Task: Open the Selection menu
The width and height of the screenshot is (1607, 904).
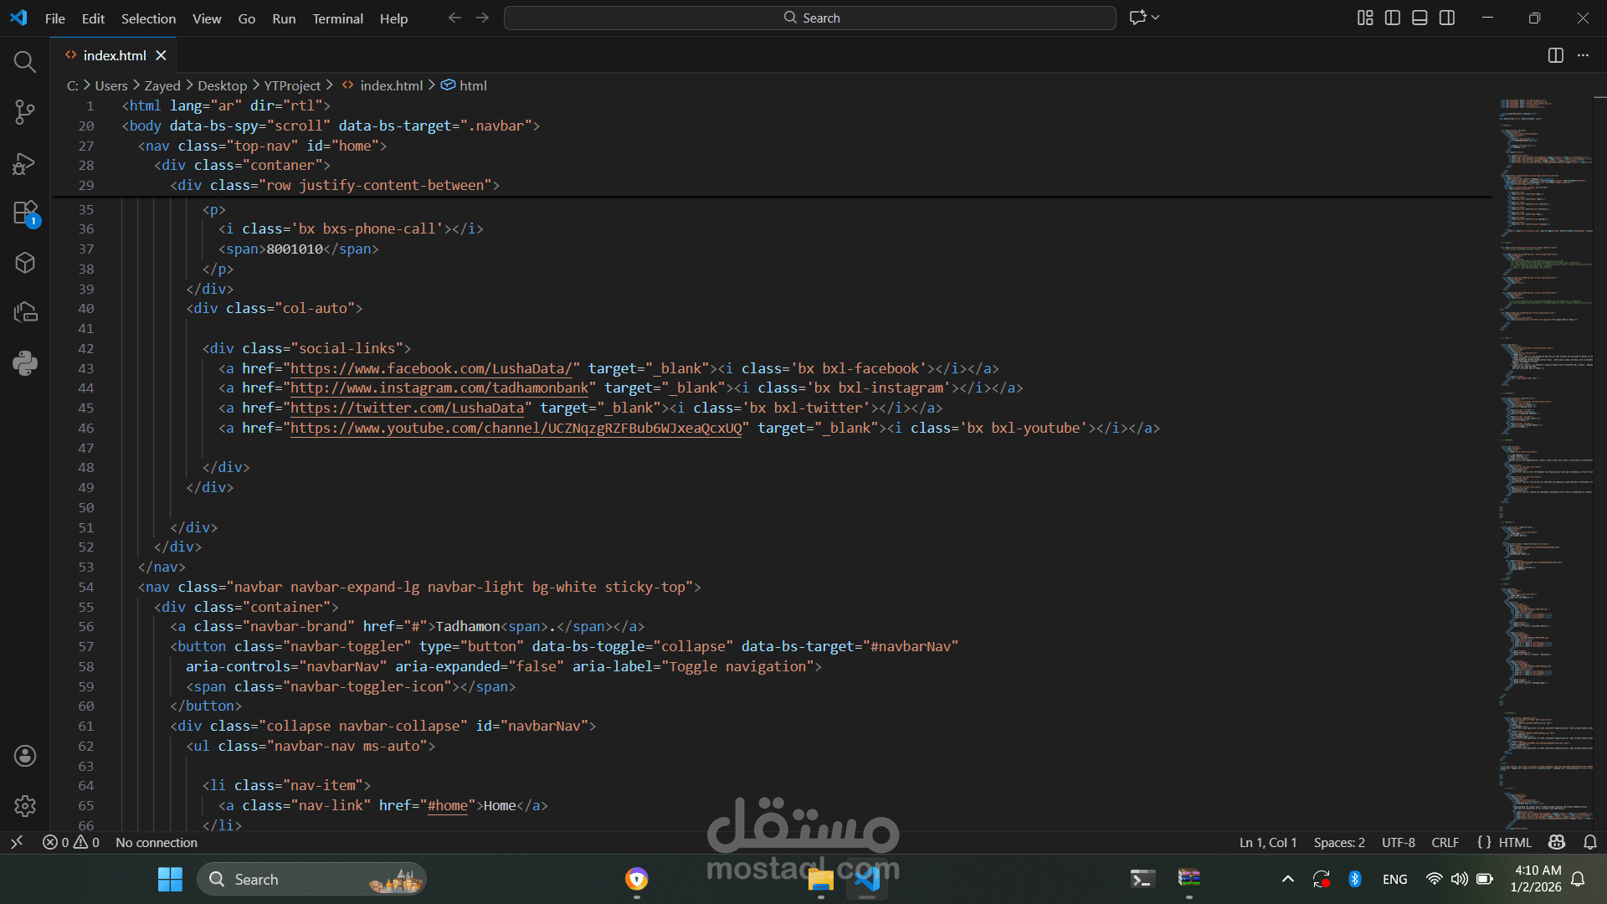Action: pos(148,18)
